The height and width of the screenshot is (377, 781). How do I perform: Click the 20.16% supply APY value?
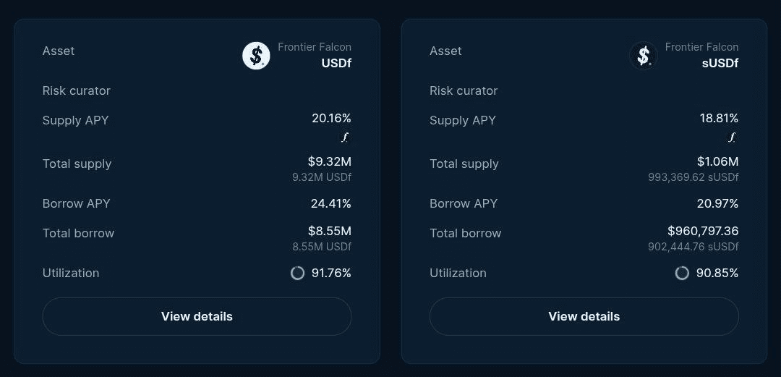(x=332, y=118)
